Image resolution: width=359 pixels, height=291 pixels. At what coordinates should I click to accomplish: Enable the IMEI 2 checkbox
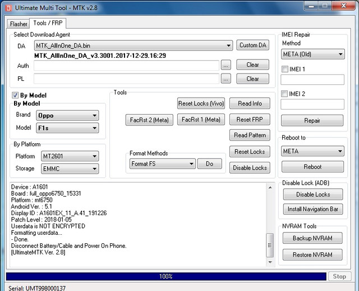click(x=284, y=94)
